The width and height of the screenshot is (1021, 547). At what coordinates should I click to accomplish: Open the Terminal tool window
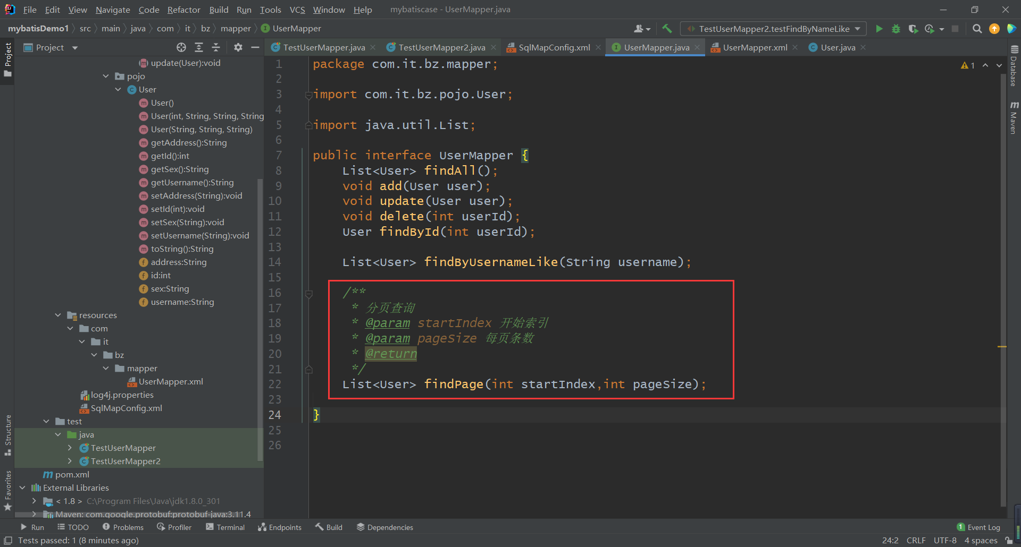pyautogui.click(x=225, y=527)
